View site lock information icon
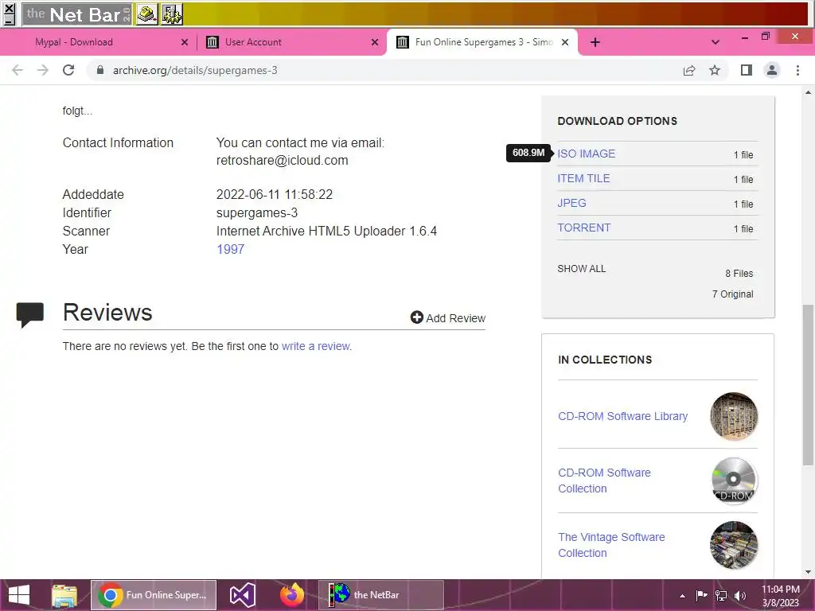This screenshot has height=611, width=815. pyautogui.click(x=100, y=70)
